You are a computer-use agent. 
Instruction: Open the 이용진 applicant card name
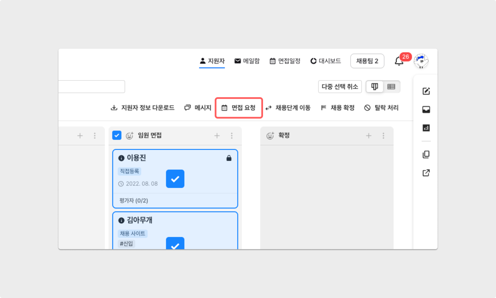[136, 158]
